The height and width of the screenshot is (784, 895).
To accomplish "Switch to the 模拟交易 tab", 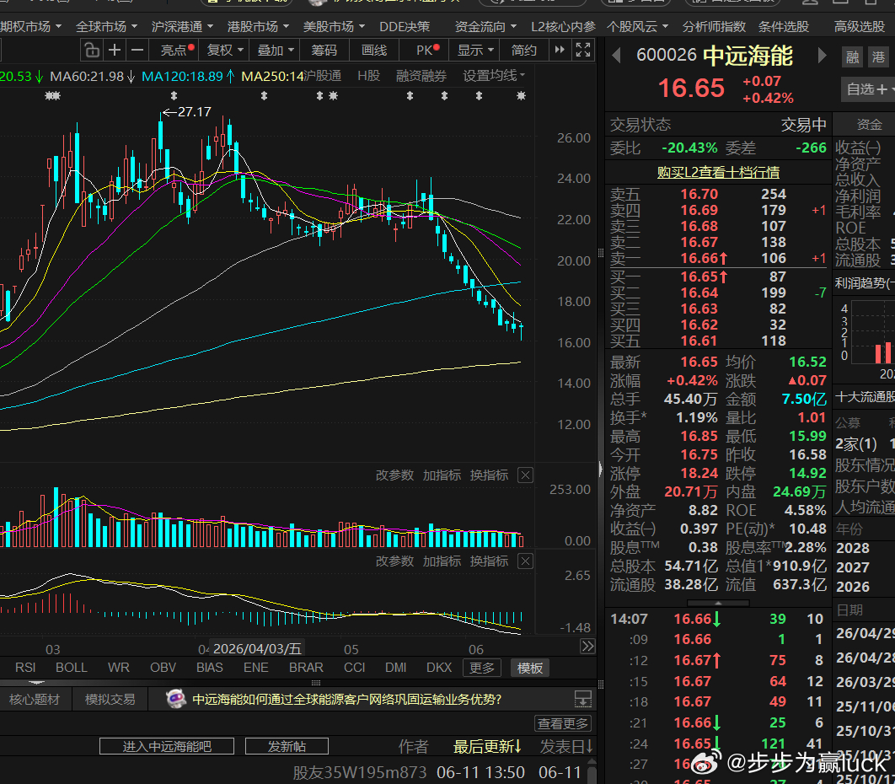I will [x=110, y=700].
